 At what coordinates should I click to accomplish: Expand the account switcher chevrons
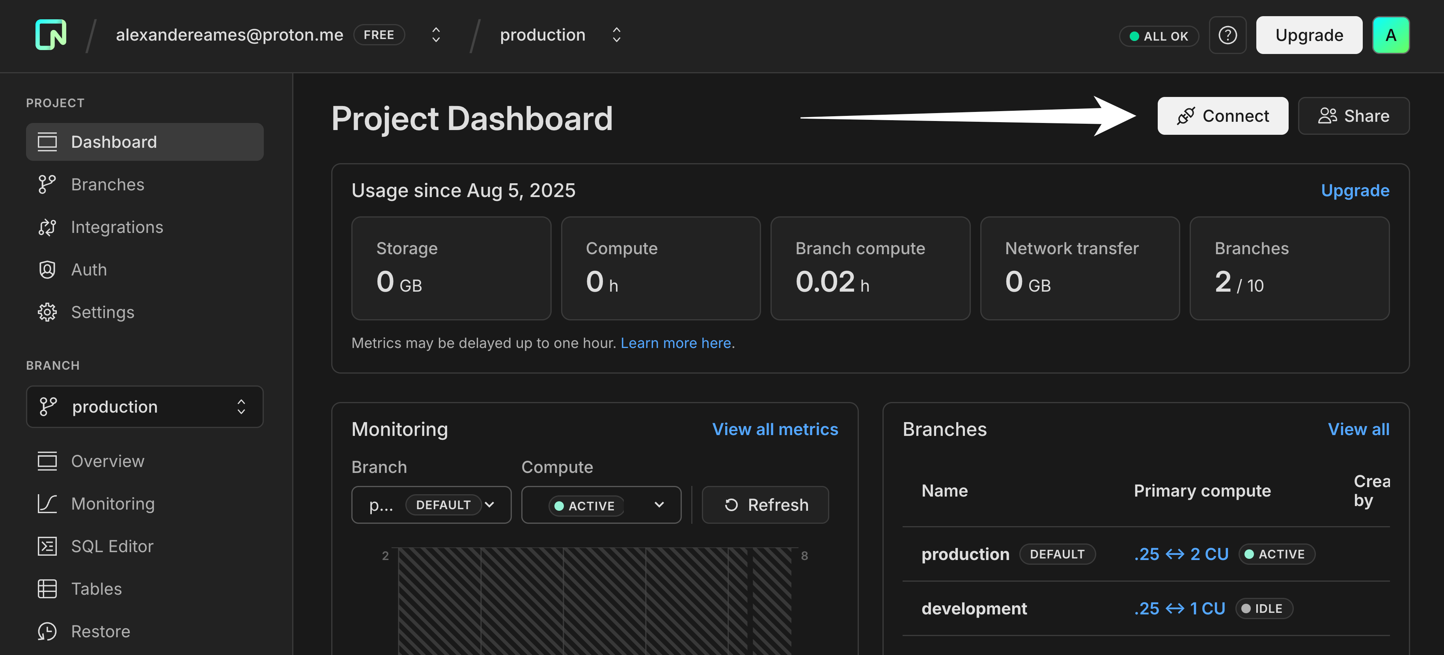(436, 35)
